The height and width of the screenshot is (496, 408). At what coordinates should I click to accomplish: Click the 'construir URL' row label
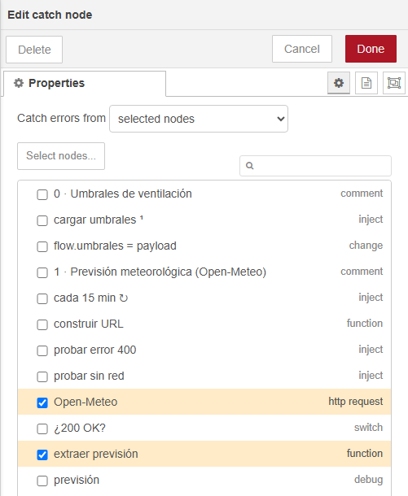click(89, 324)
